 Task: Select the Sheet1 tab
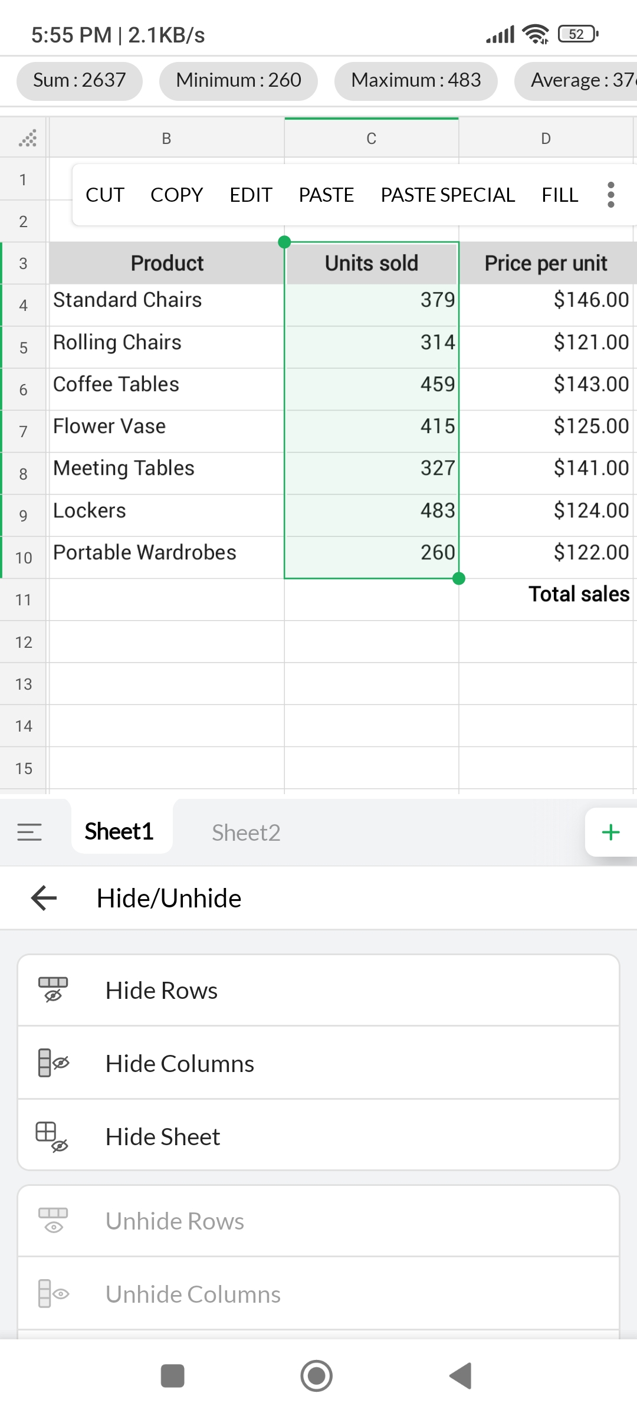point(119,832)
